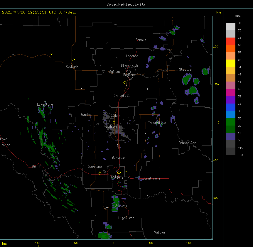253x247 pixels.
Task: Click the 80 value in the dBZ legend
Action: [239, 23]
